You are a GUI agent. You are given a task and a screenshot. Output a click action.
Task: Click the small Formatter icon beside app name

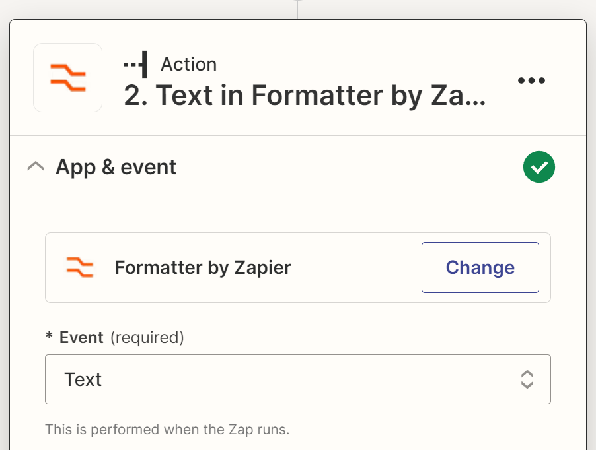tap(79, 267)
